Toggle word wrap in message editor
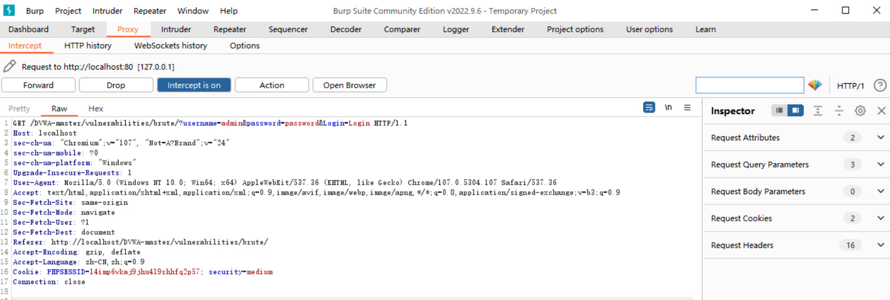The image size is (890, 300). [x=649, y=108]
